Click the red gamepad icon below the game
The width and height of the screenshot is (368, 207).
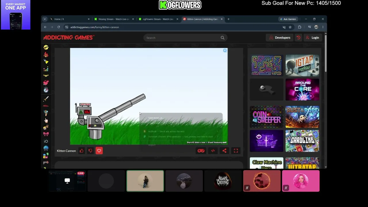point(201,151)
